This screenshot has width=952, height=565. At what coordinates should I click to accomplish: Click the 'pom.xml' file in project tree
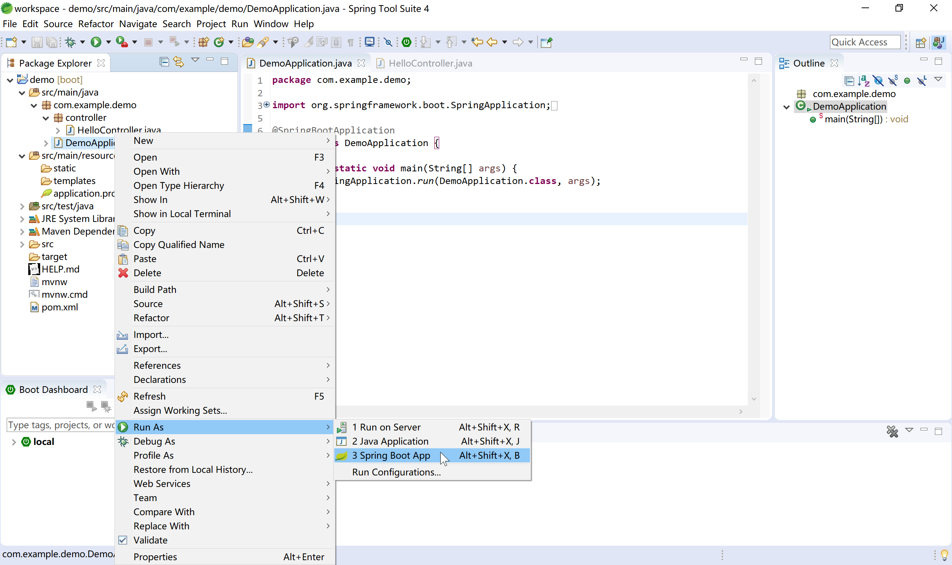pyautogui.click(x=59, y=307)
